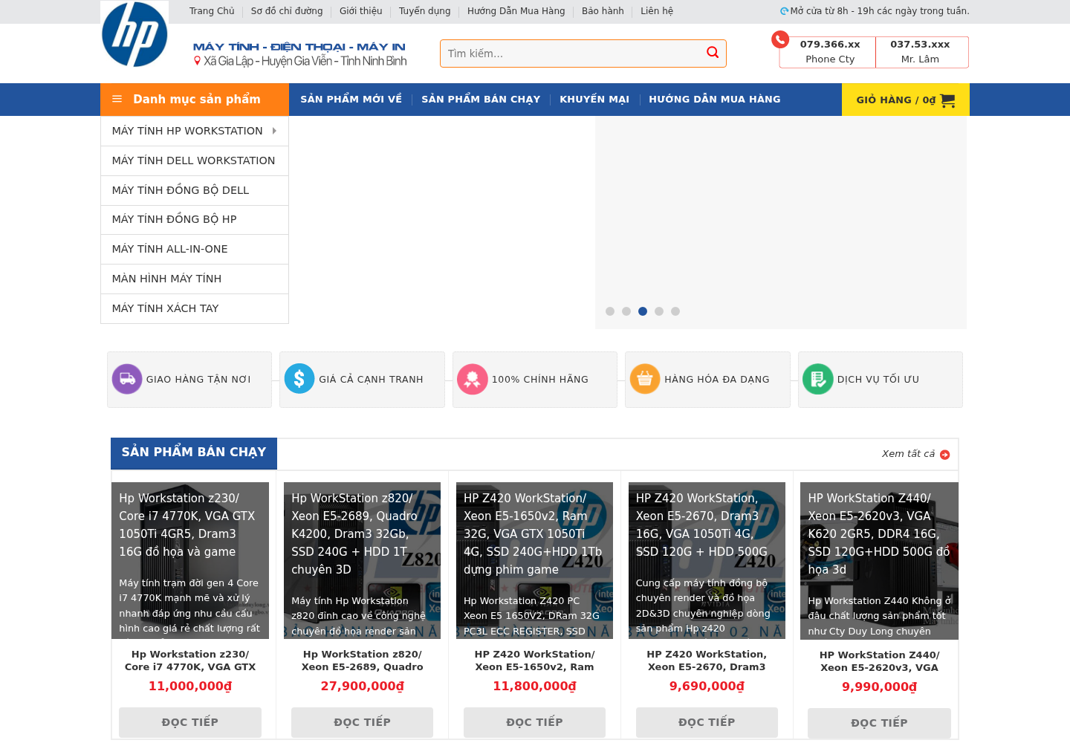Open HƯỚNG DẪN MUA HÀNG in blue navbar
1070x743 pixels.
715,99
